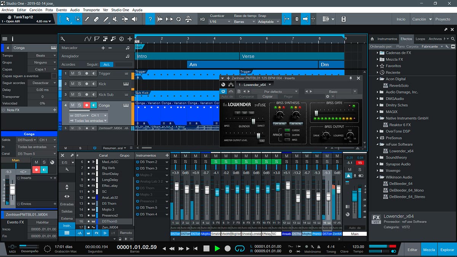The image size is (457, 257).
Task: Open the Archivo menu
Action: coord(8,10)
